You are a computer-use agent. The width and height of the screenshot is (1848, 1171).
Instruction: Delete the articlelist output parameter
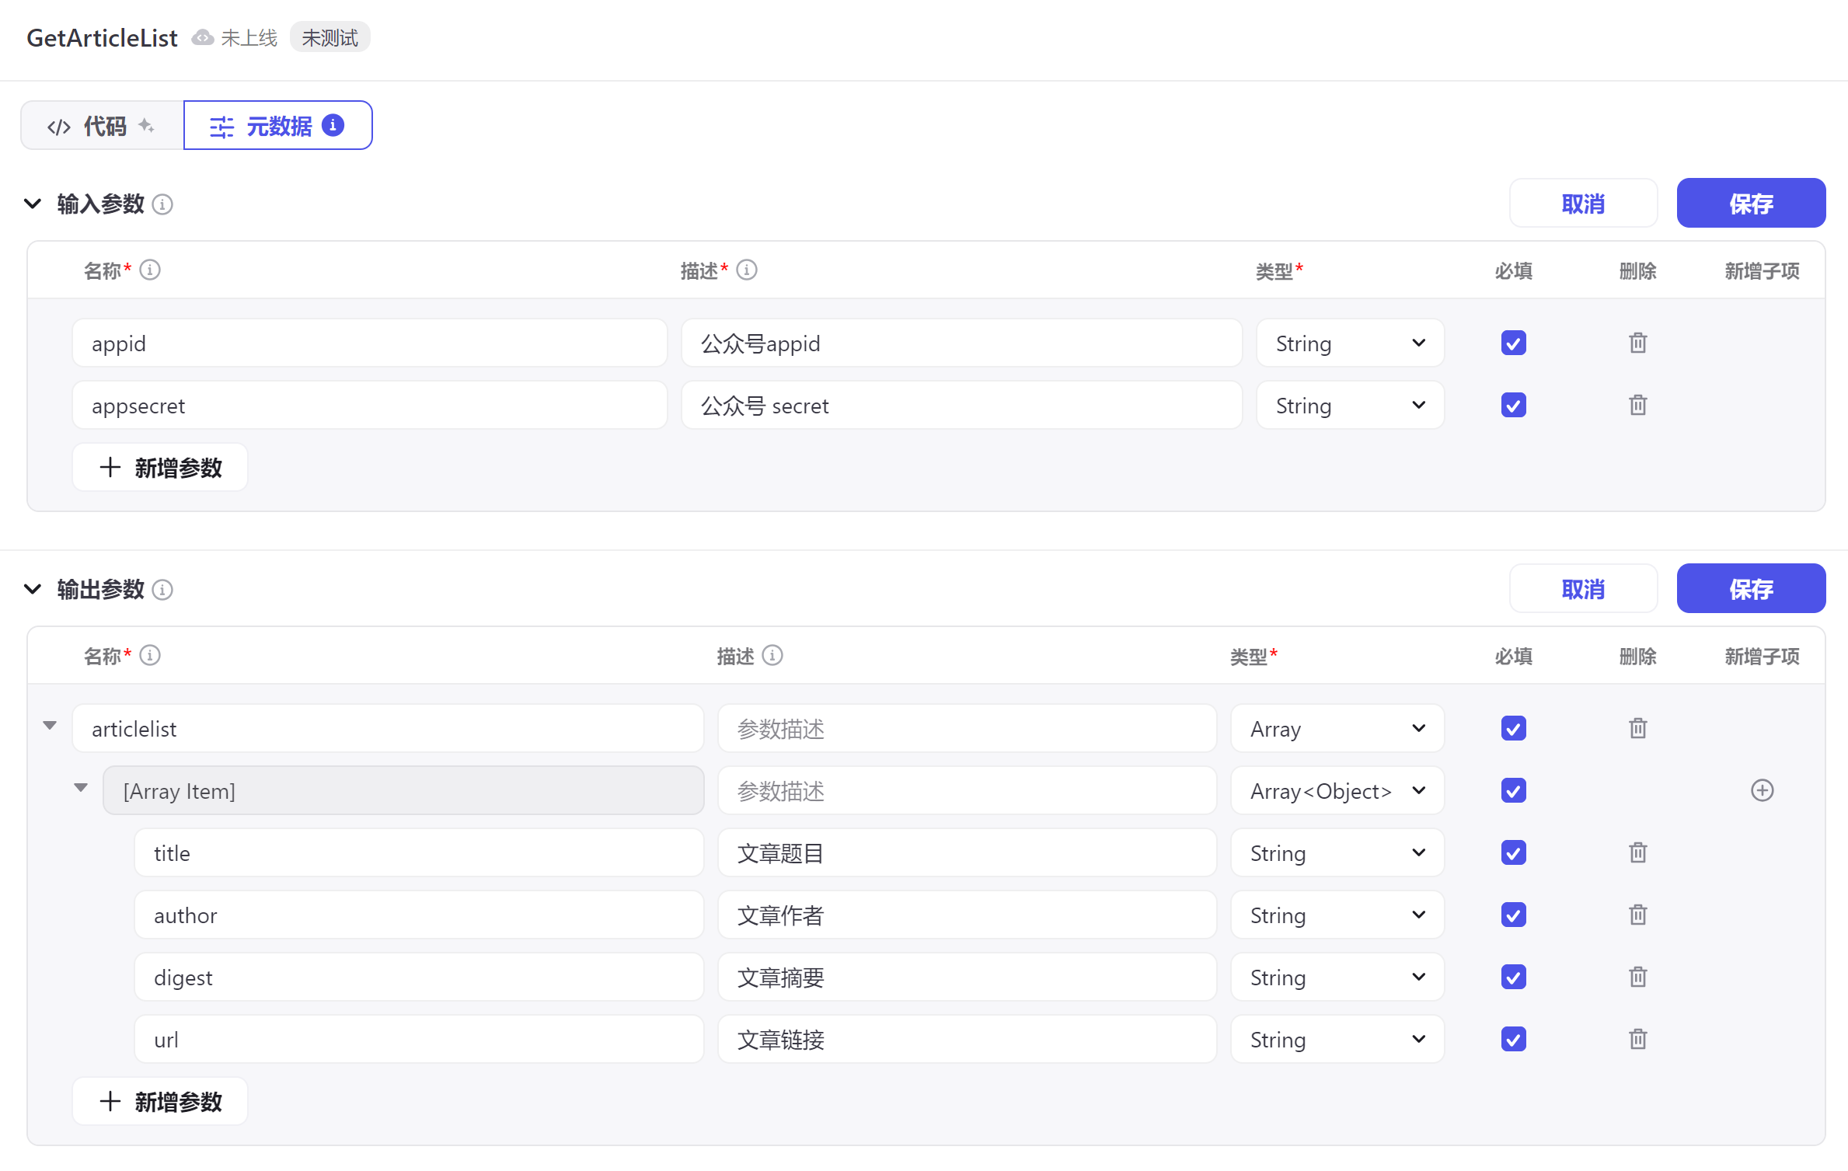(1637, 728)
